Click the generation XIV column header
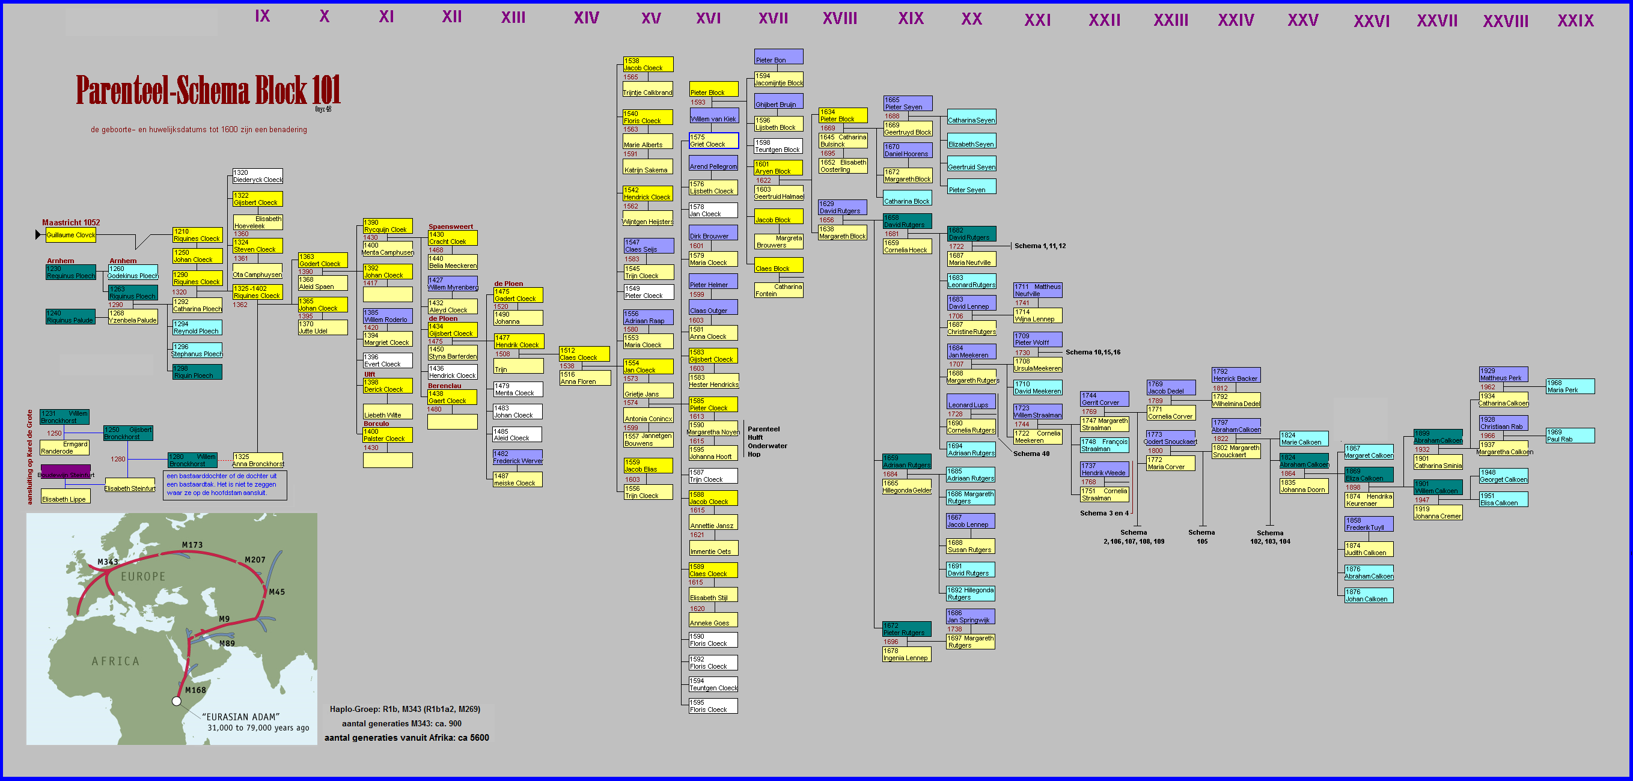 coord(586,18)
